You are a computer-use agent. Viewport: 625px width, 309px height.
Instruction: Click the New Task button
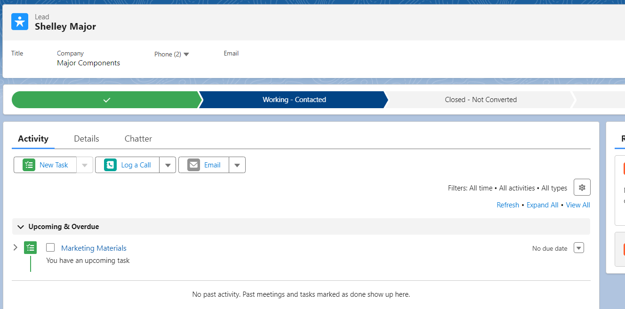pos(45,165)
